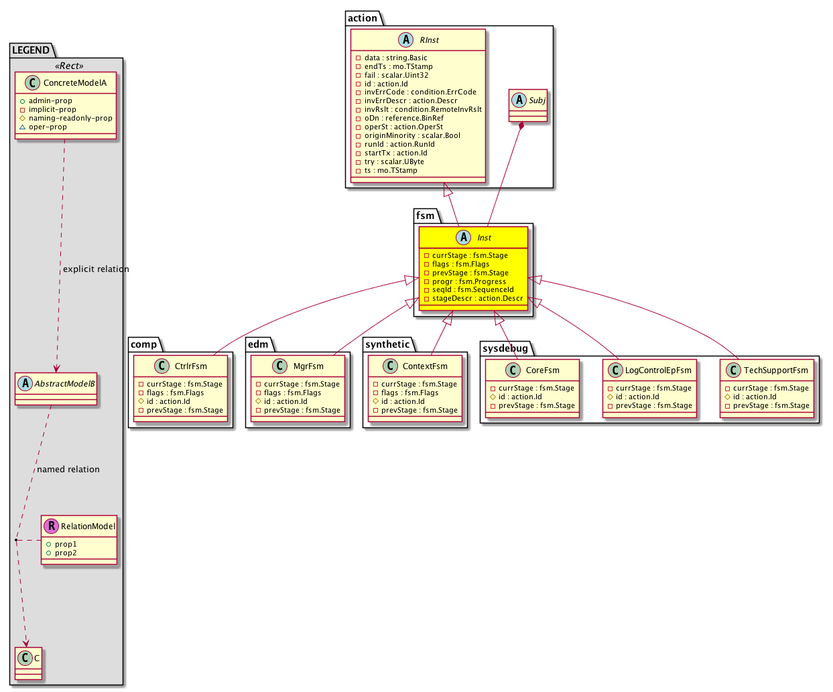
Task: Click the RelationModel R icon
Action: [52, 526]
